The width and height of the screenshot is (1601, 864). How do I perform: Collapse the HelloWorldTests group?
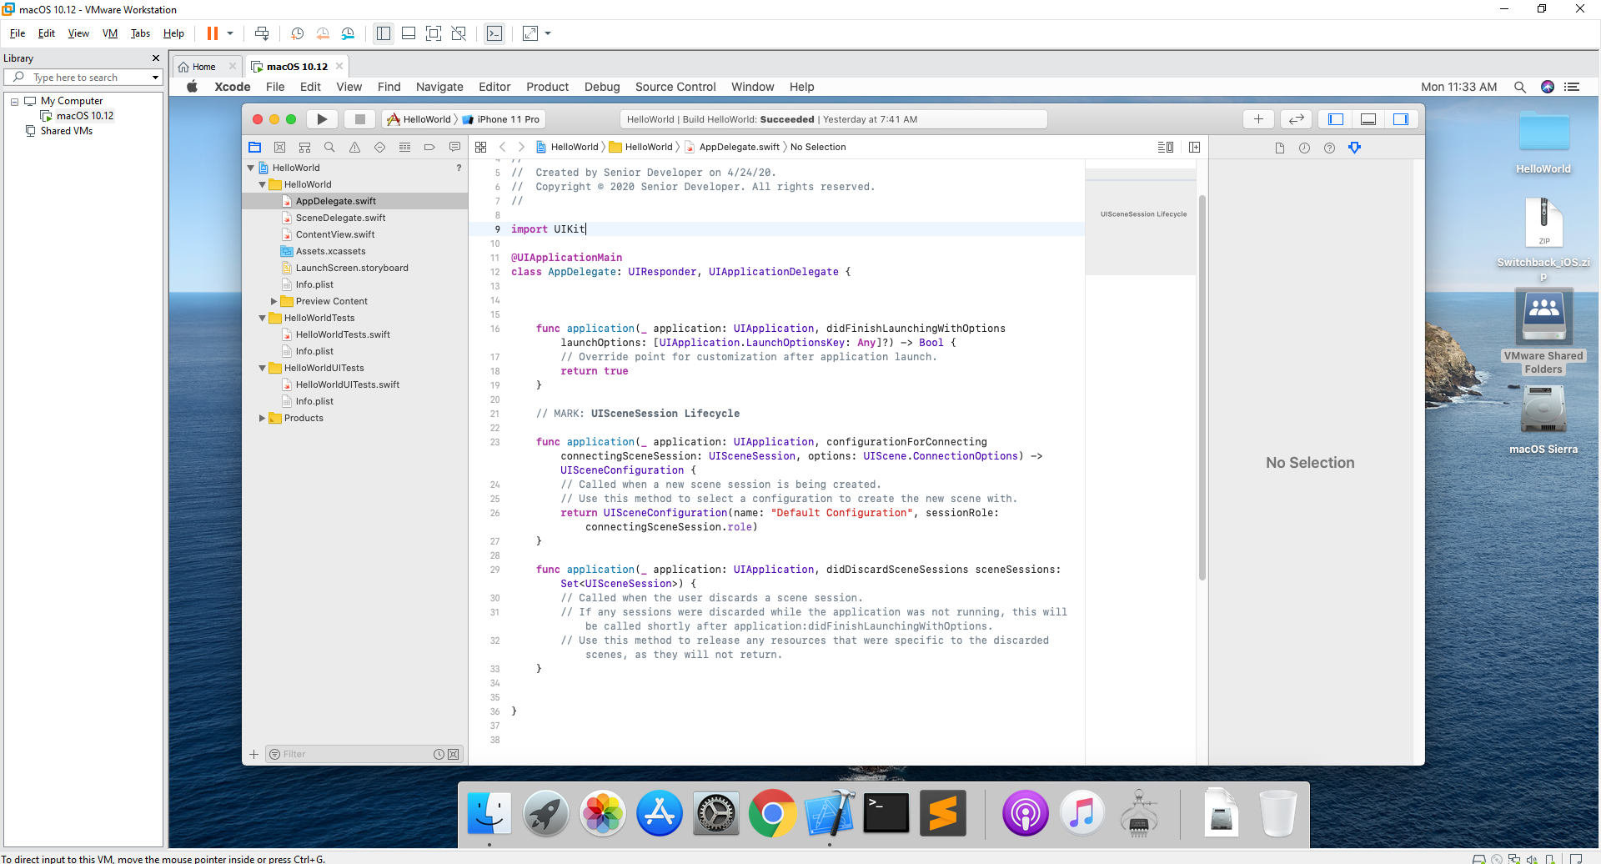262,318
